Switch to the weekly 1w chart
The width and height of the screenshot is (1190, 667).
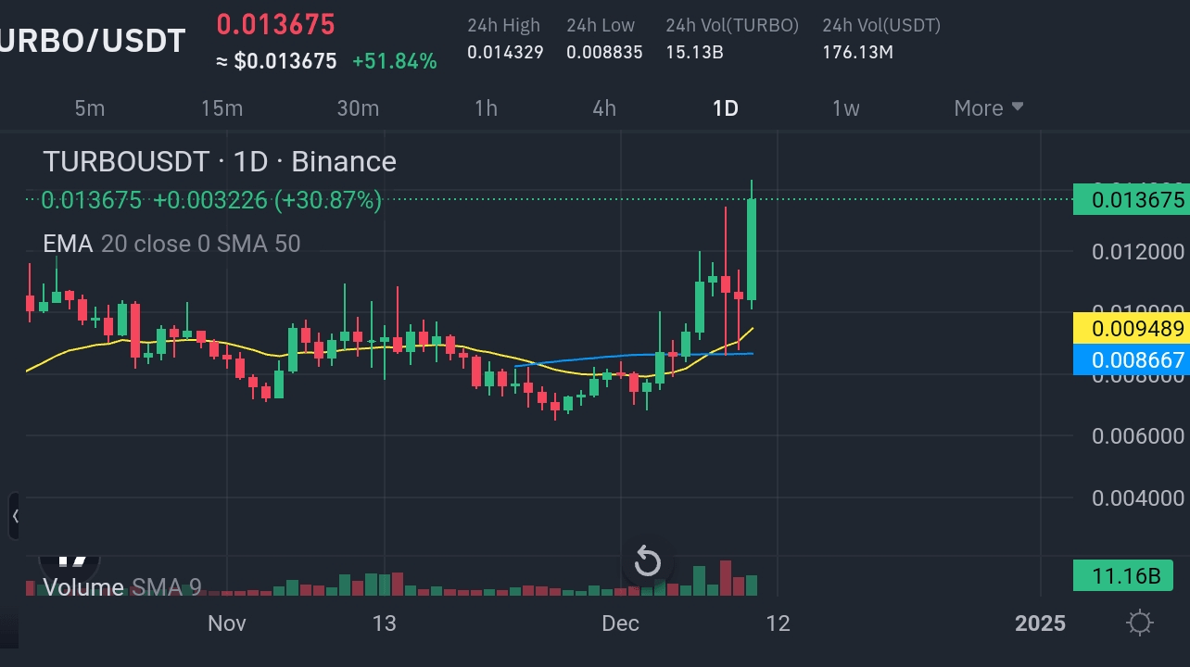click(845, 108)
